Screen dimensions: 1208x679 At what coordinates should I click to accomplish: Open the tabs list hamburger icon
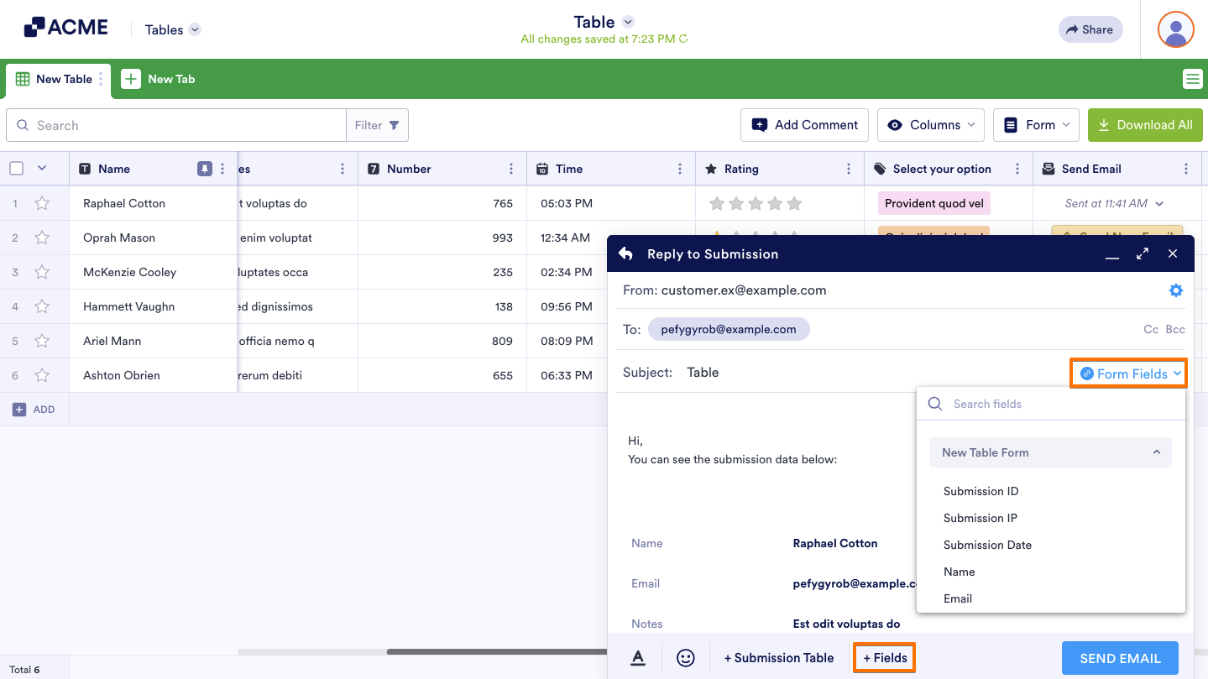click(x=1192, y=79)
